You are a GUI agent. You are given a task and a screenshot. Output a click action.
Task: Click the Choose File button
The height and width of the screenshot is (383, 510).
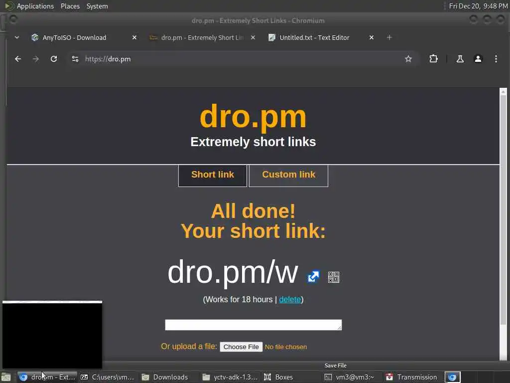241,347
